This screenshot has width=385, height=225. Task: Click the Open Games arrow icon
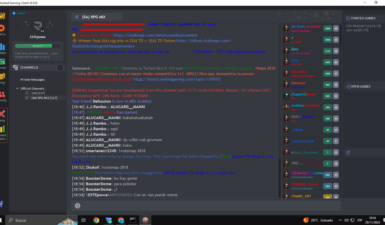pos(348,87)
